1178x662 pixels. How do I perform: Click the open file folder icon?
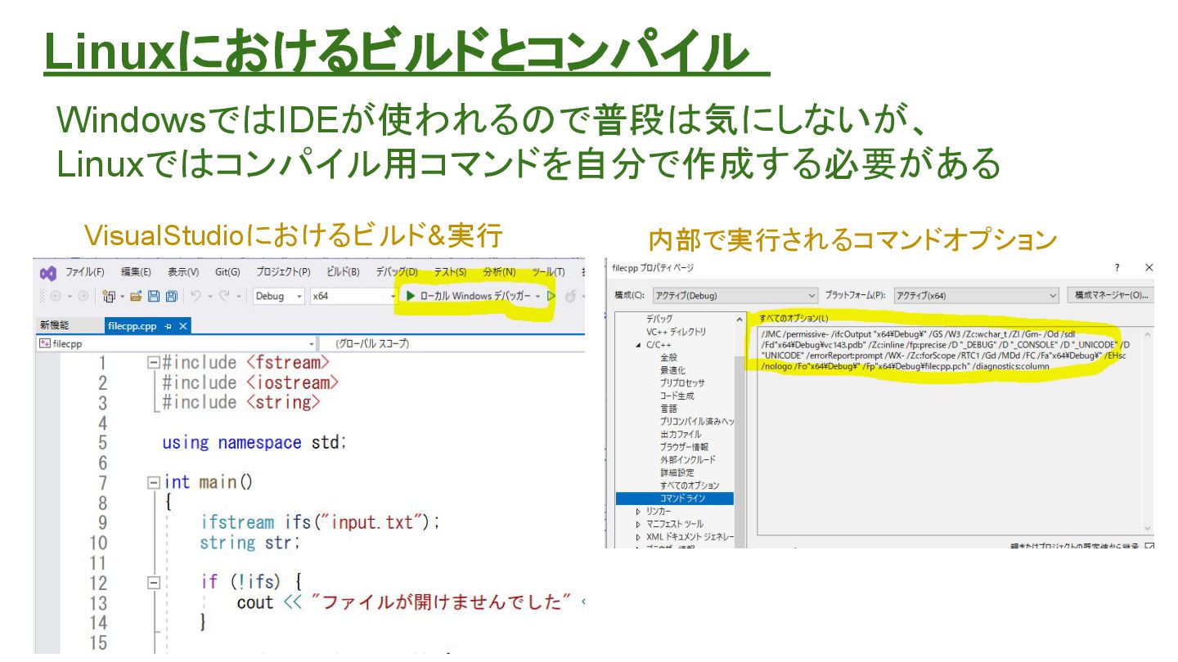tap(136, 296)
